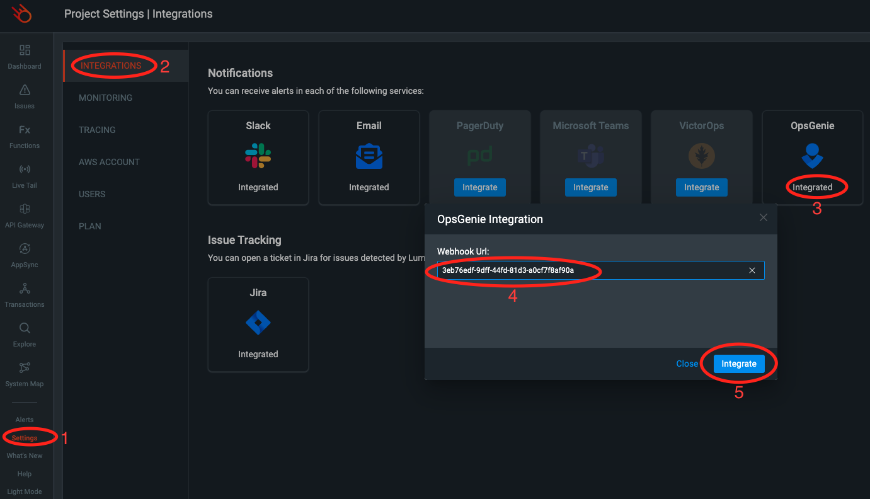Click the Lumigo logo icon

coord(23,13)
